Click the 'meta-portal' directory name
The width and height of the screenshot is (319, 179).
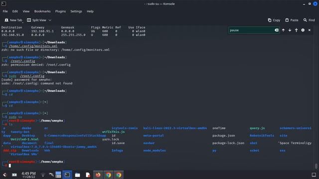[154, 136]
